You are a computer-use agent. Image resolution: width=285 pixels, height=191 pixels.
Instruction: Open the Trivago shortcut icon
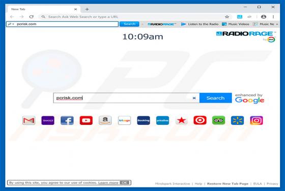(124, 120)
